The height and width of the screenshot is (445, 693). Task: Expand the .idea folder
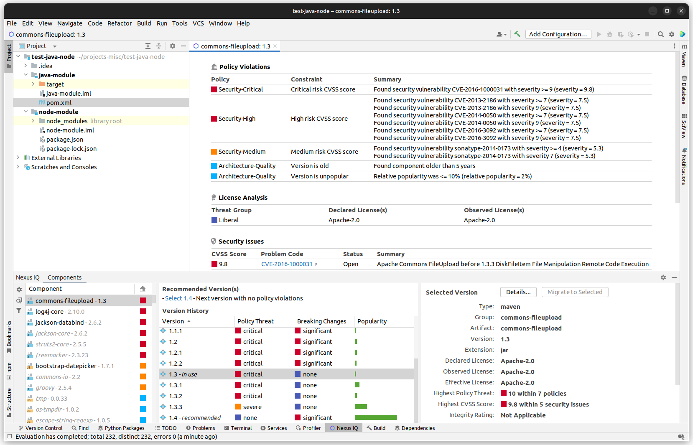[x=26, y=66]
